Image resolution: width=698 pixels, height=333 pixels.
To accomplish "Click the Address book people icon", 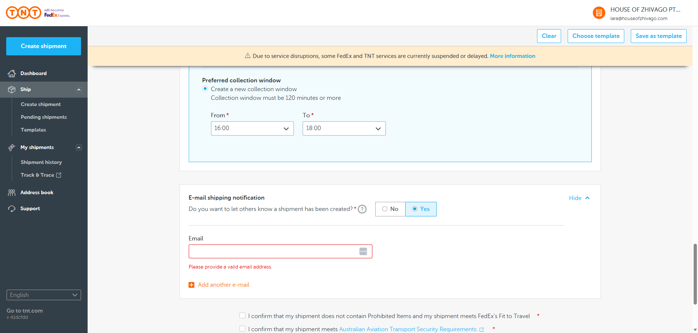I will point(12,193).
